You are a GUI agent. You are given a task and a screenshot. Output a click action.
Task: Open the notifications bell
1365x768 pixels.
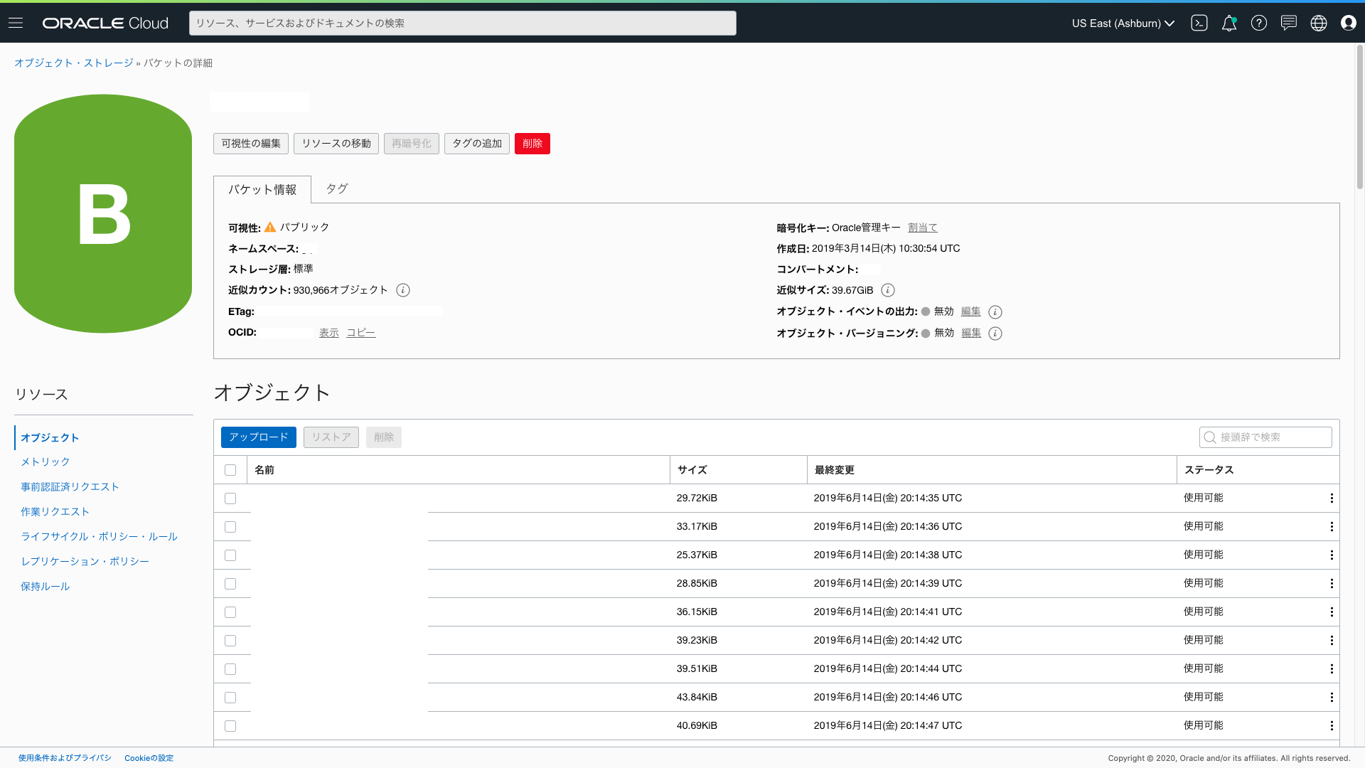[1229, 23]
